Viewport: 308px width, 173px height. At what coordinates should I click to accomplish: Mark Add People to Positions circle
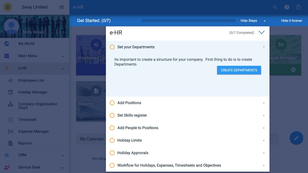[112, 128]
